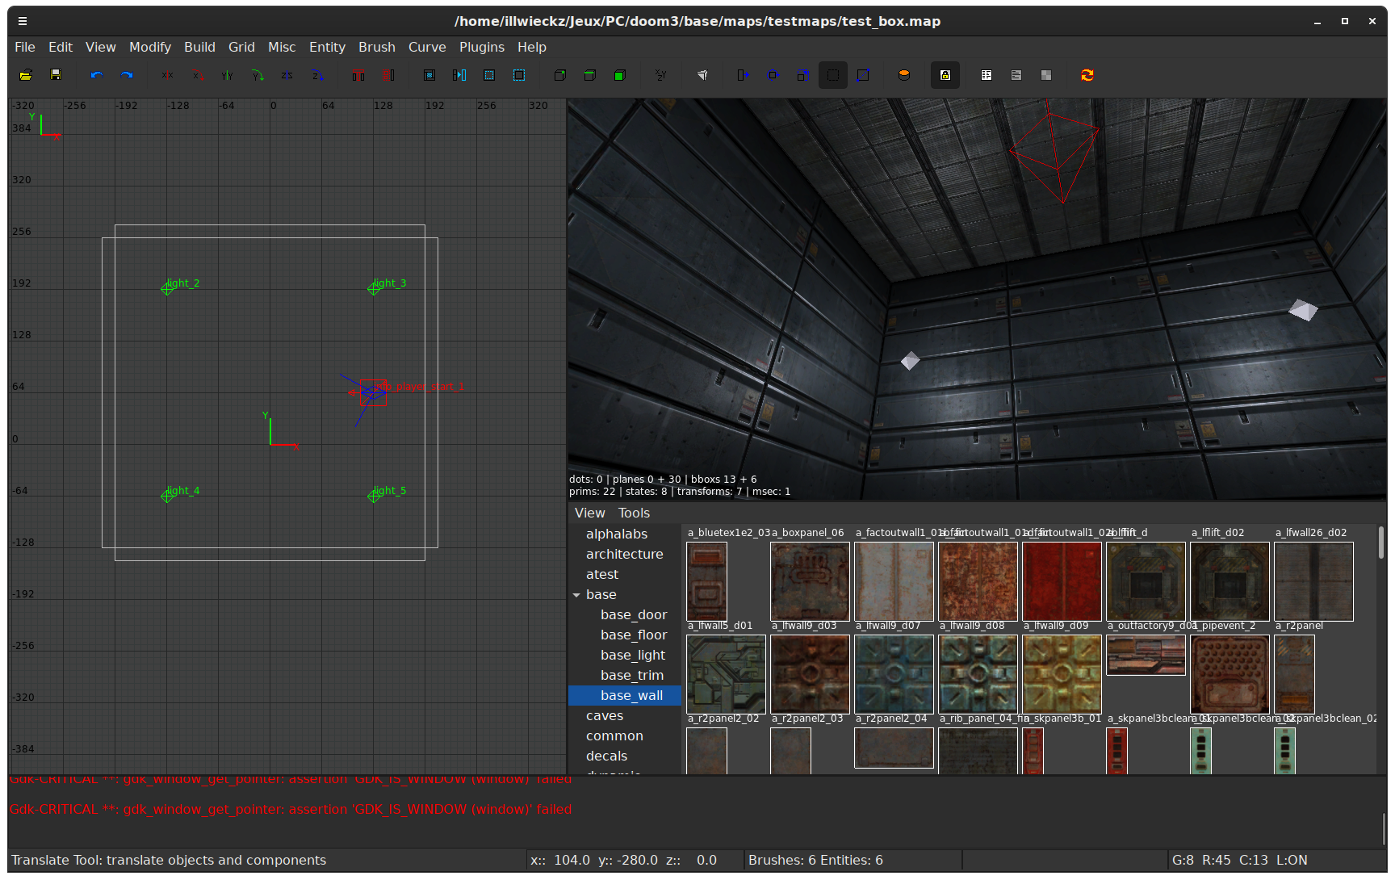Image resolution: width=1395 pixels, height=880 pixels.
Task: Toggle face selection mode green cube
Action: (x=620, y=75)
